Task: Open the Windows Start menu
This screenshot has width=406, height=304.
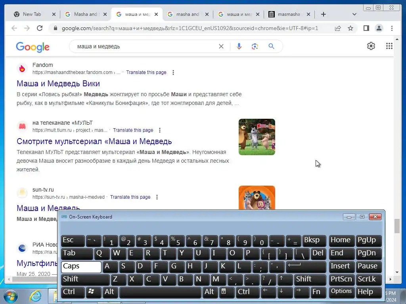Action: [x=10, y=297]
